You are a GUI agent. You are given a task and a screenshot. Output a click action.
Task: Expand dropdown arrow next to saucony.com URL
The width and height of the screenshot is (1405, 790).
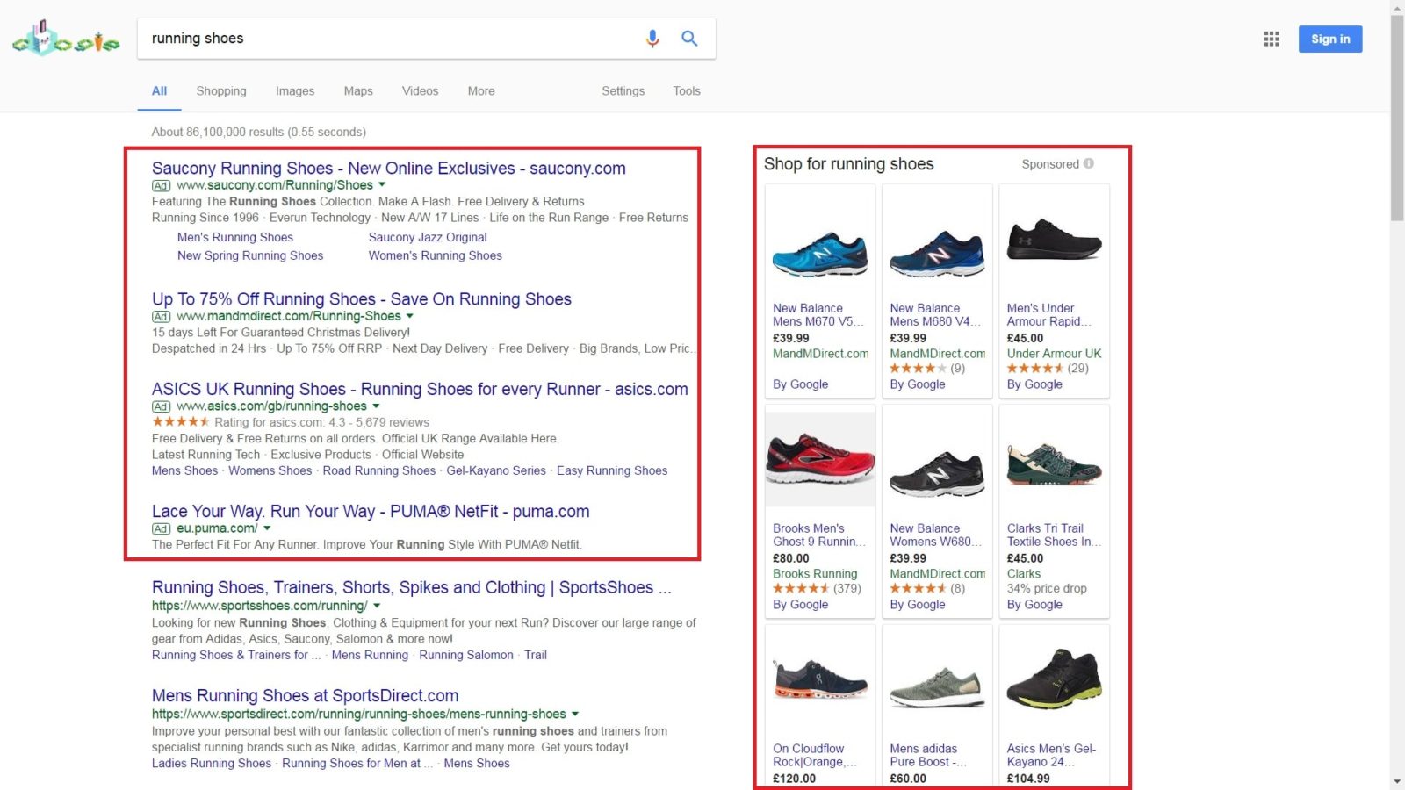point(382,185)
